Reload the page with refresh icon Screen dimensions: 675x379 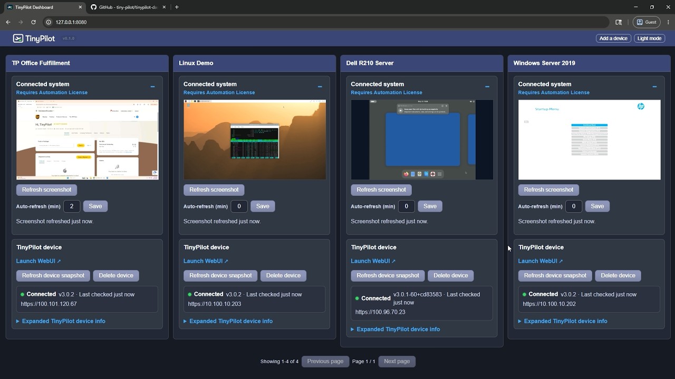pyautogui.click(x=33, y=22)
